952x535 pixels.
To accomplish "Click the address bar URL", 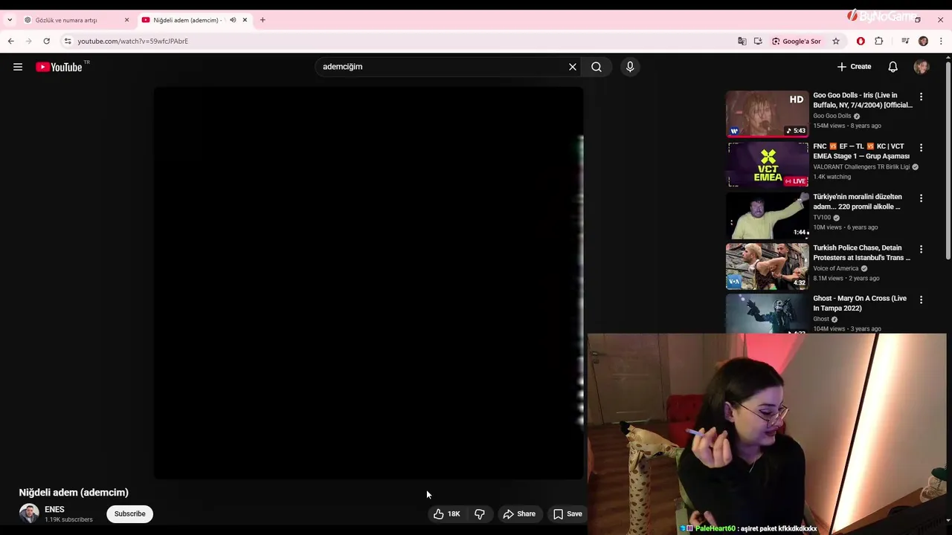I will pos(133,42).
